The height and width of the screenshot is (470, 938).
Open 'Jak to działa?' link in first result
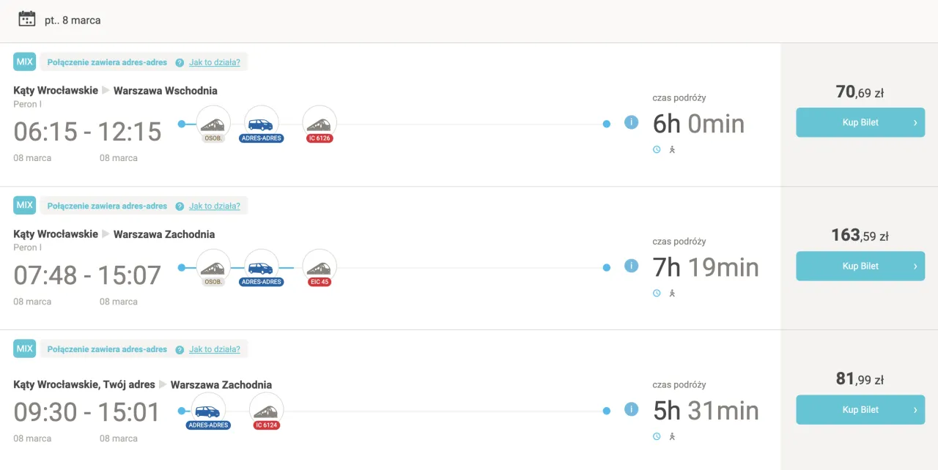click(215, 62)
